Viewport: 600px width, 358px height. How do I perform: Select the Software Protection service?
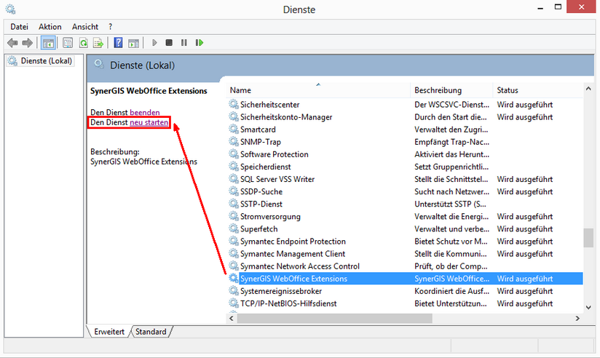pos(274,154)
